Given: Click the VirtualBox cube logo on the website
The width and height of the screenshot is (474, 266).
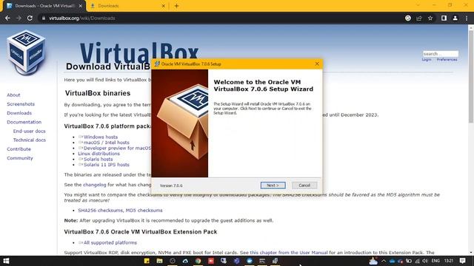Looking at the screenshot, I should coord(26,52).
